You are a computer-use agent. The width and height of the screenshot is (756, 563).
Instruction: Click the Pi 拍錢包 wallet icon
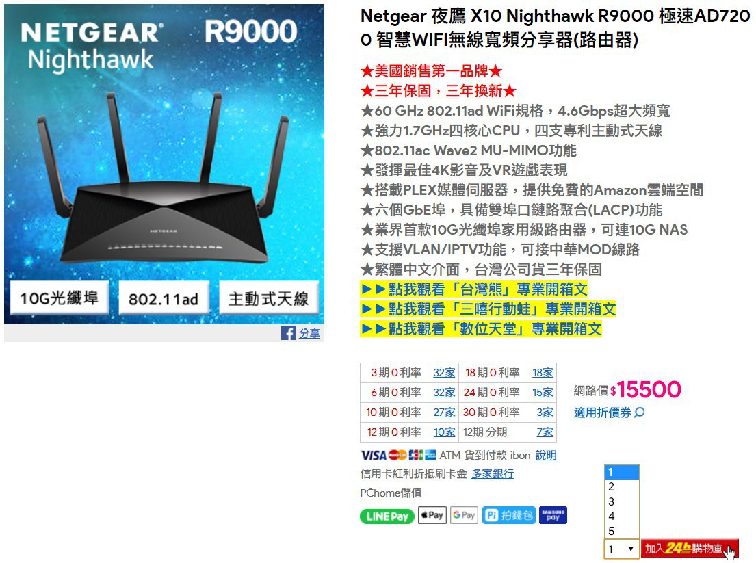click(508, 515)
